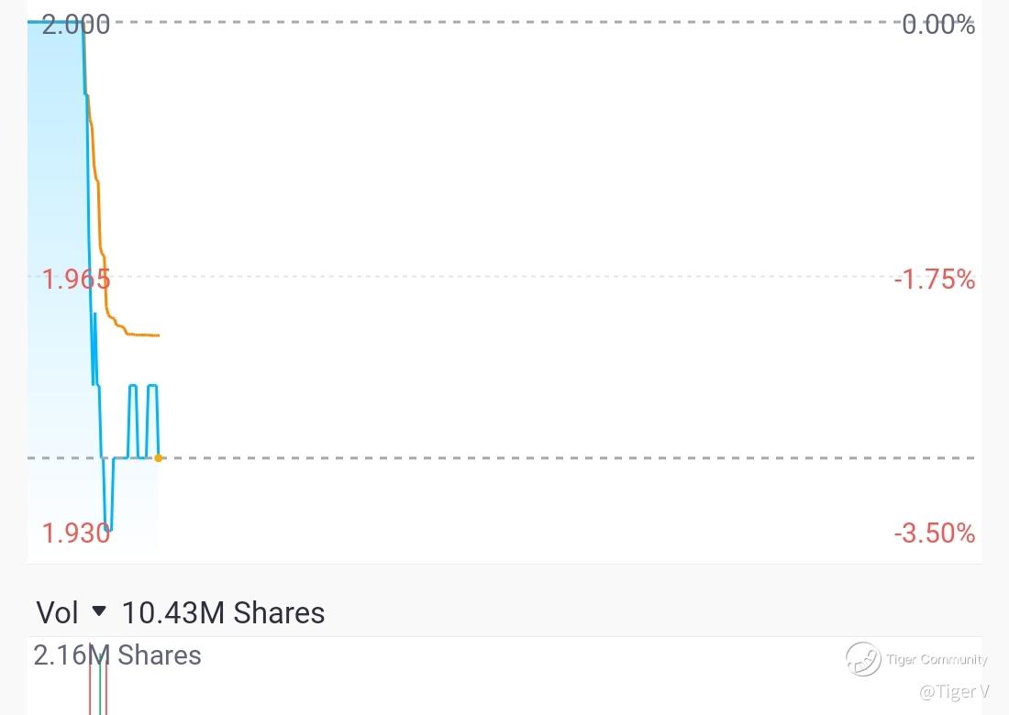Click the 0.00% percentage axis label
1009x715 pixels.
(938, 25)
